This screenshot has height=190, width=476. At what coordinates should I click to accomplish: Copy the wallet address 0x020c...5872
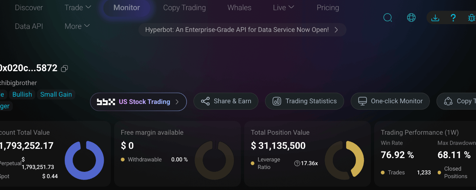[x=64, y=68]
